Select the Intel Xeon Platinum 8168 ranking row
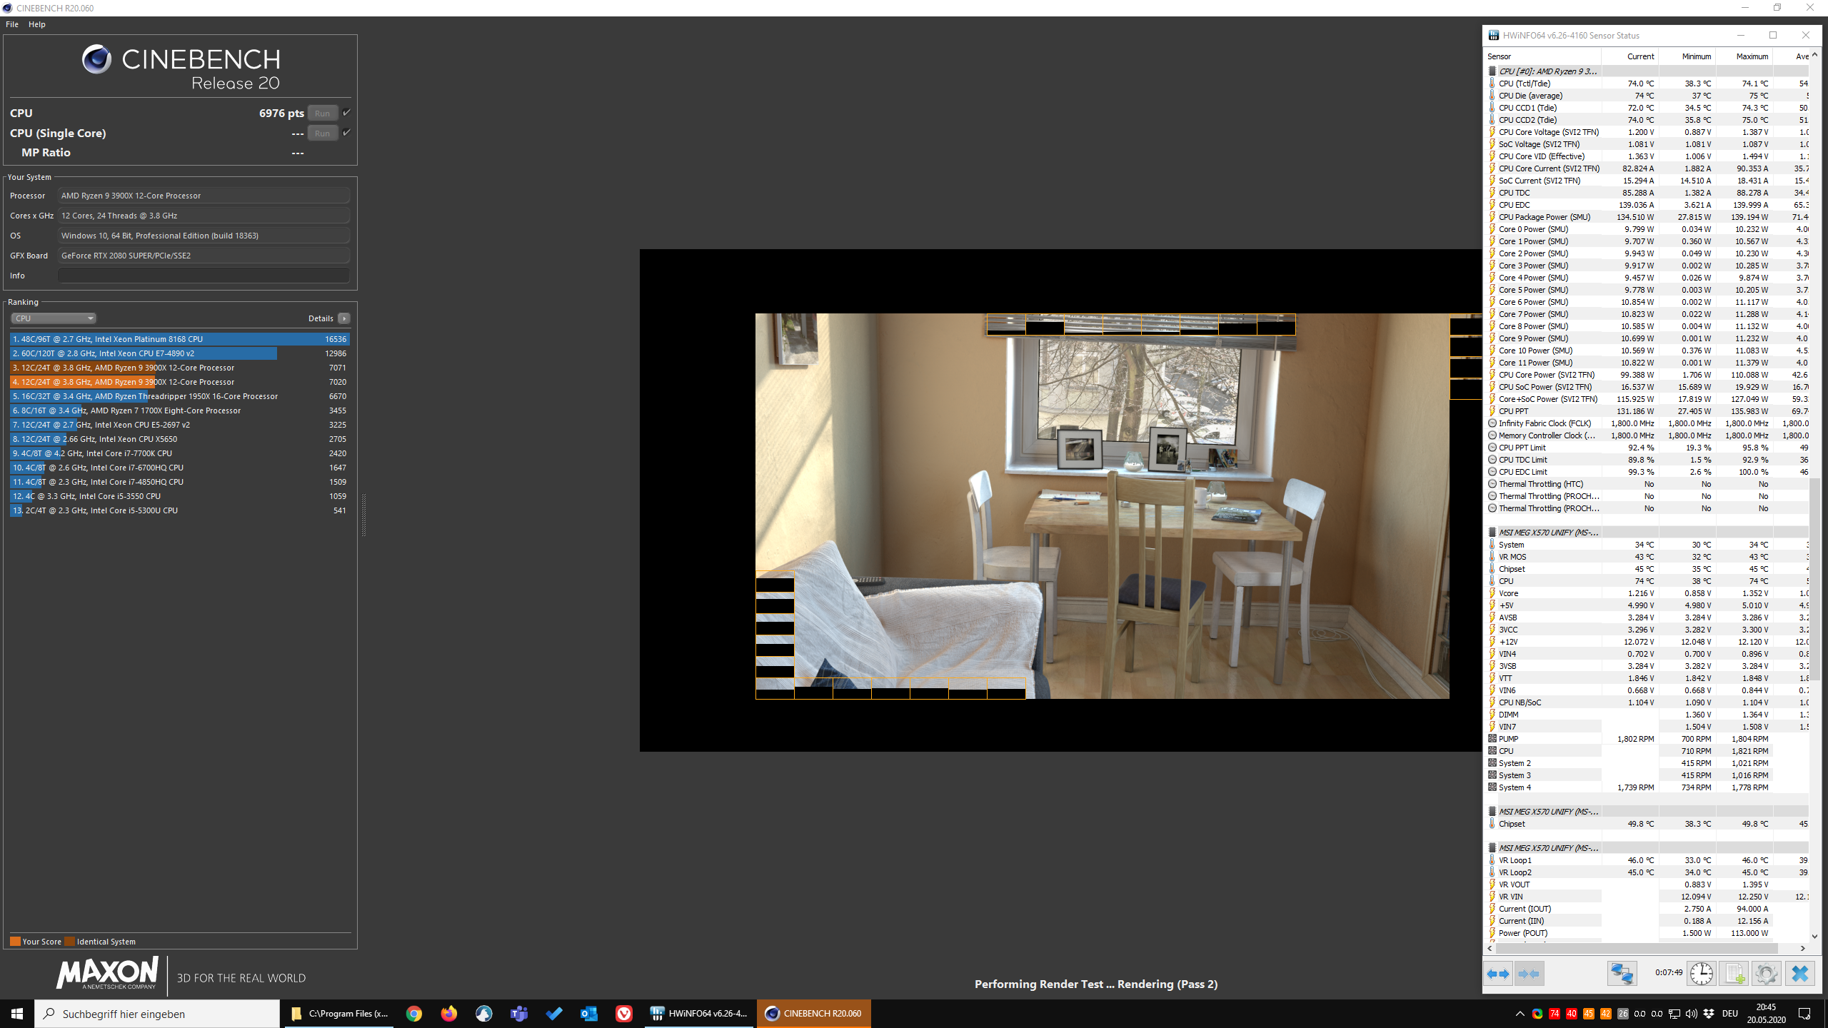Screen dimensions: 1828x1028 [x=179, y=339]
